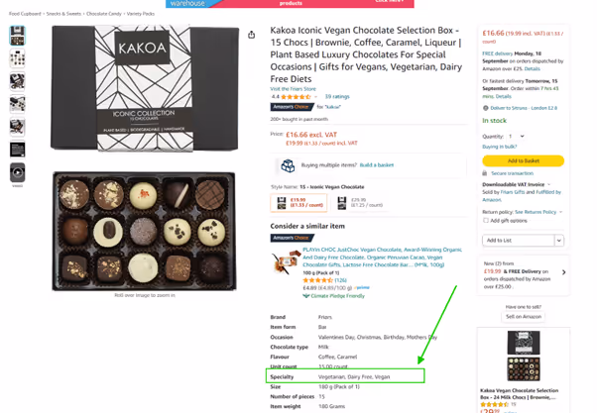
Task: Open the PLAYin CHOC similar item link
Action: [382, 258]
